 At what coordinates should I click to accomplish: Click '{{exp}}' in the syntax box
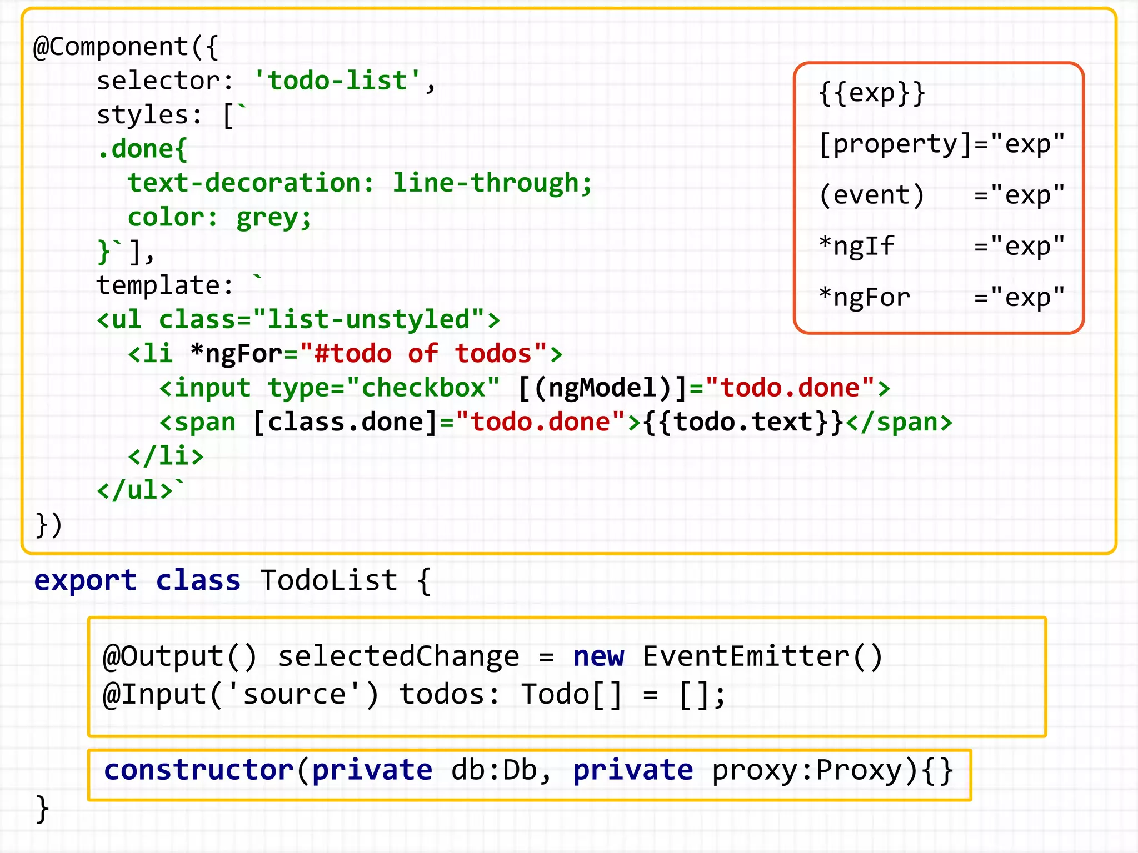(x=872, y=93)
